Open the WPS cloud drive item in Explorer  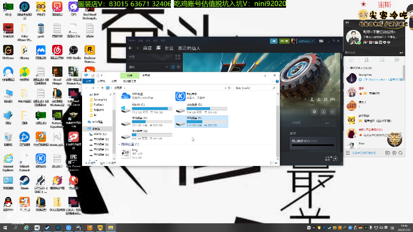(x=137, y=96)
